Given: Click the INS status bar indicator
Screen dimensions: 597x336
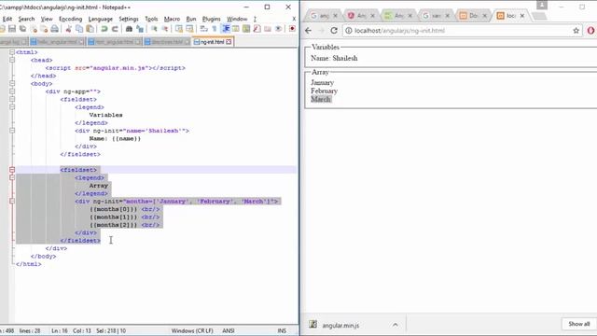Looking at the screenshot, I should (282, 330).
